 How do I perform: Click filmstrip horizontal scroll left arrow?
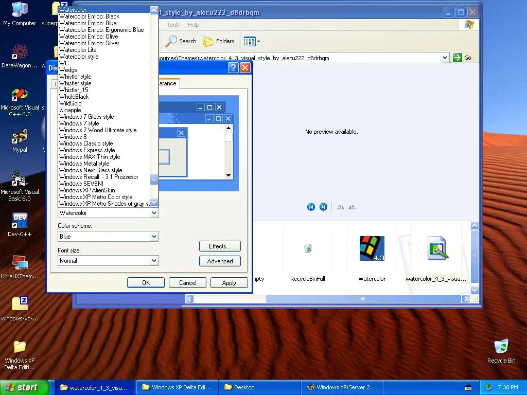(189, 299)
